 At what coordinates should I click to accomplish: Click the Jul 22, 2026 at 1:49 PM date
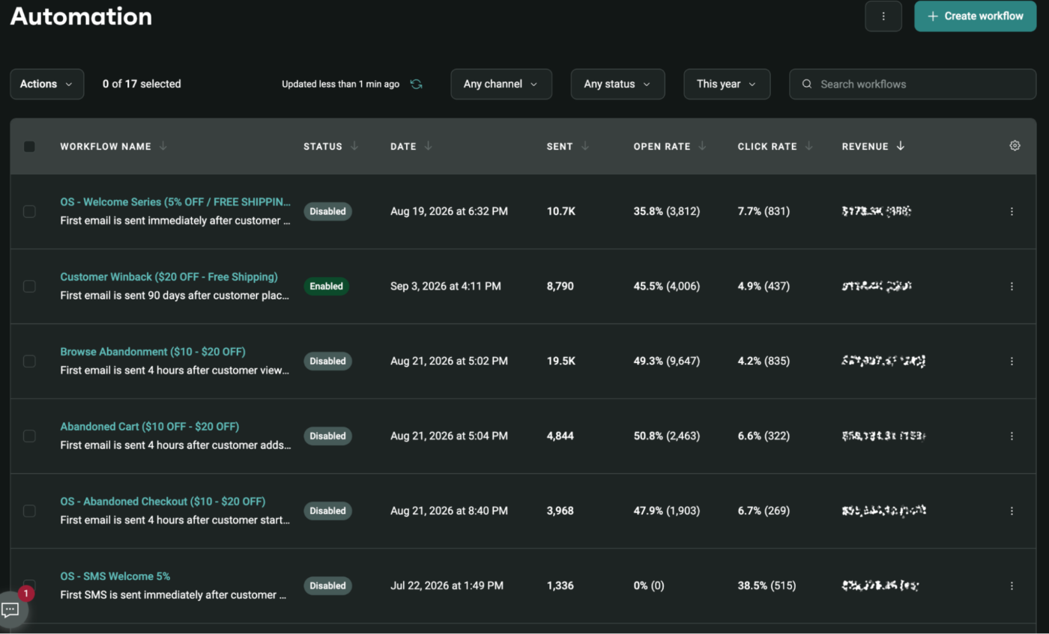(x=447, y=585)
